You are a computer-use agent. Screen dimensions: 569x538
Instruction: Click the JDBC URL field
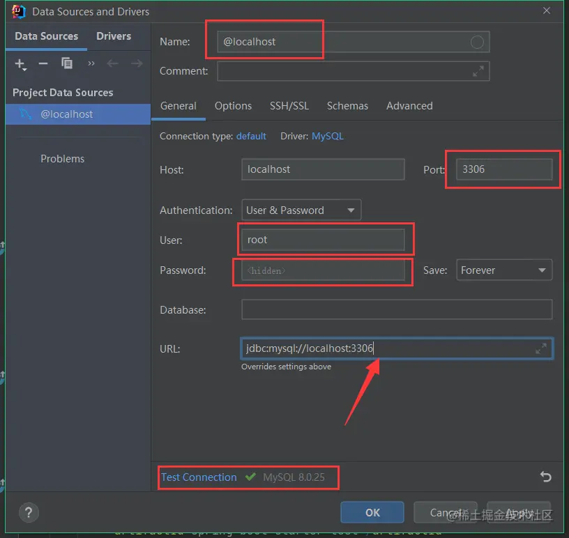pos(397,348)
